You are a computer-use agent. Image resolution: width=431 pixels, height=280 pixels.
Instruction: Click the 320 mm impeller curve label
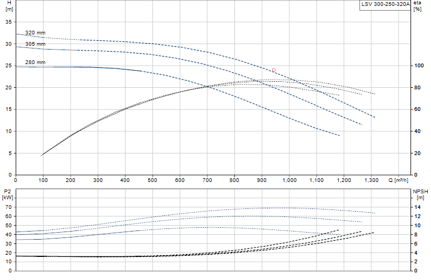35,33
